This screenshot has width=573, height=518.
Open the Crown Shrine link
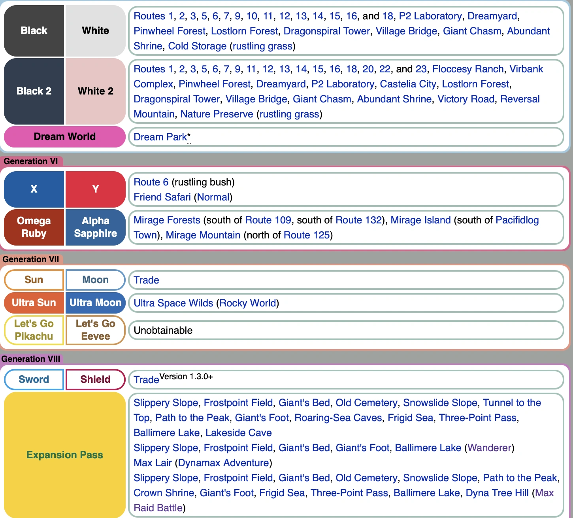coord(164,493)
